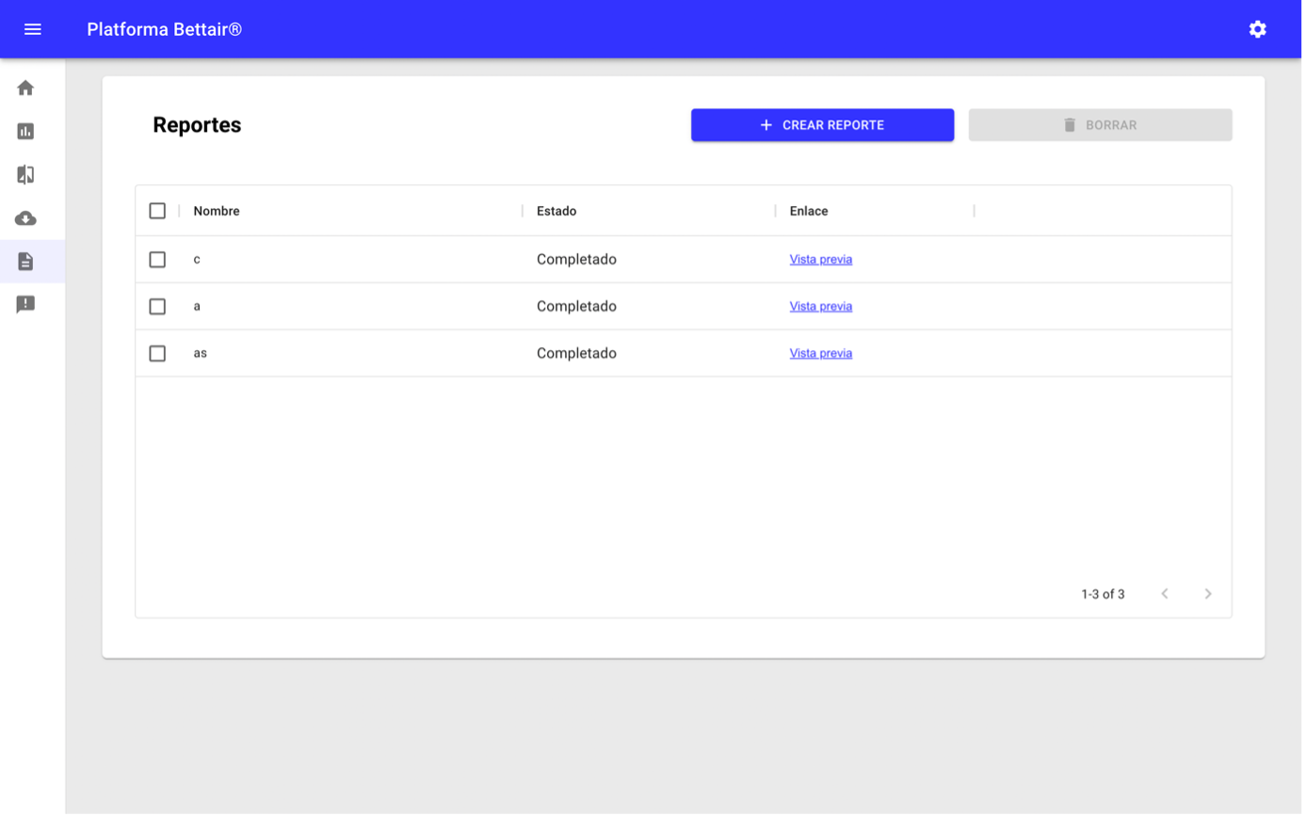Screen dimensions: 1306x816
Task: Open the hamburger navigation menu
Action: click(33, 29)
